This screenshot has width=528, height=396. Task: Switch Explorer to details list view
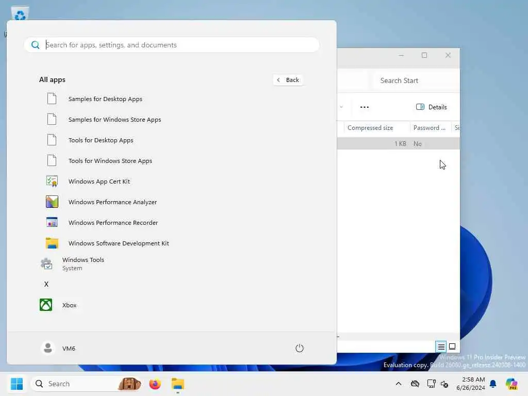click(441, 346)
